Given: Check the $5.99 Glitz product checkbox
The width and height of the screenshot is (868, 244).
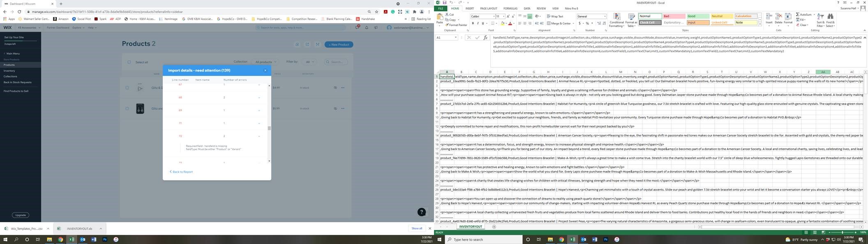Looking at the screenshot, I should 127,108.
